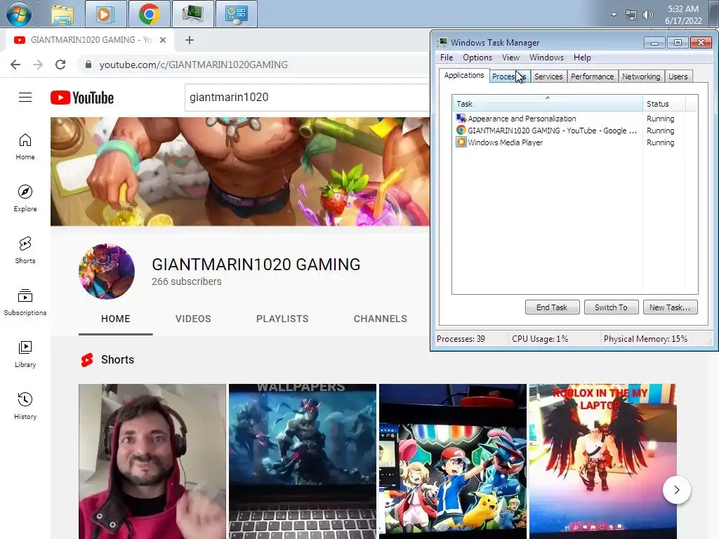Reload the YouTube page
Viewport: 719px width, 539px height.
click(60, 65)
